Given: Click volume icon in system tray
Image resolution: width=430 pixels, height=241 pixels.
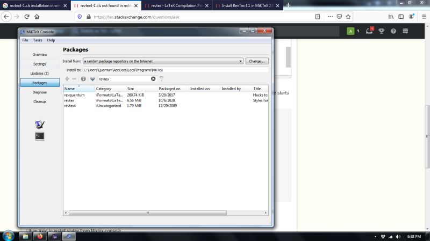Looking at the screenshot, I should tap(398, 237).
